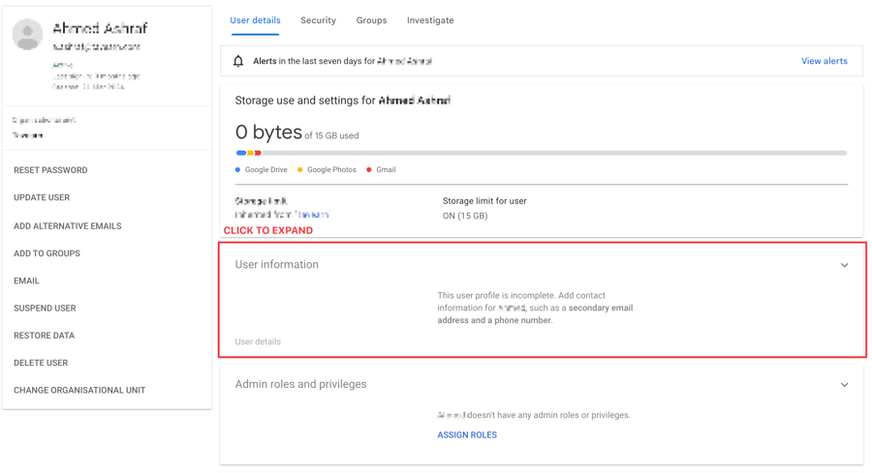Switch to the Security tab

pos(318,20)
